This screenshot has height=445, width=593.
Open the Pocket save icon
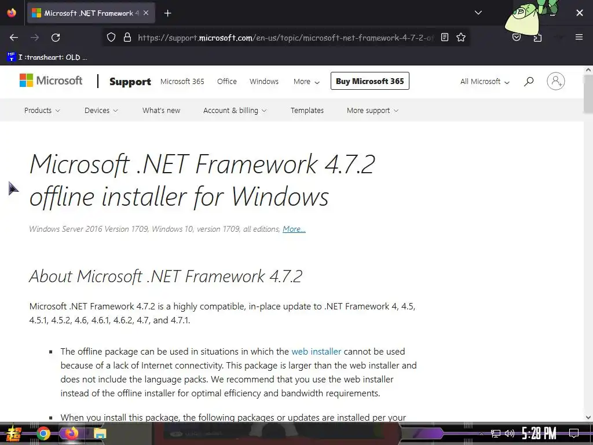click(517, 37)
